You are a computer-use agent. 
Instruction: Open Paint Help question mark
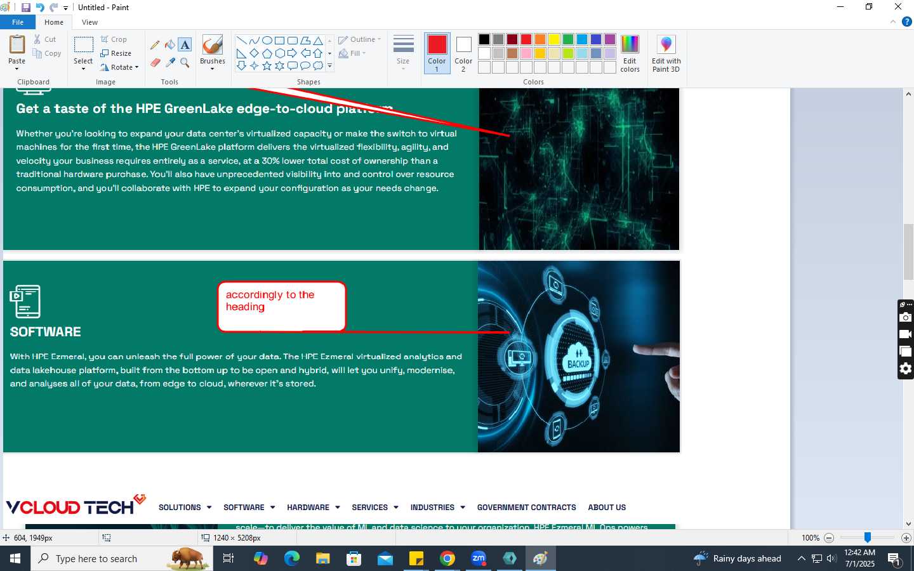pyautogui.click(x=906, y=22)
